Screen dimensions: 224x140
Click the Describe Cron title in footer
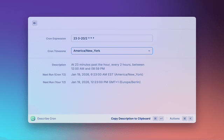(47, 119)
